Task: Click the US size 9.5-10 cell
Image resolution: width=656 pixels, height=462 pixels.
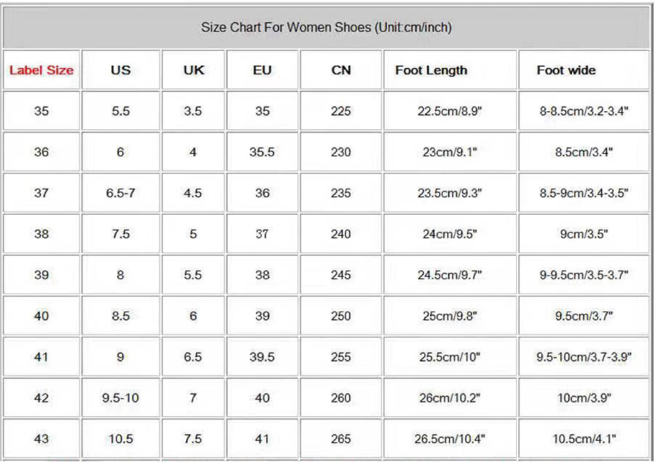Action: point(121,398)
